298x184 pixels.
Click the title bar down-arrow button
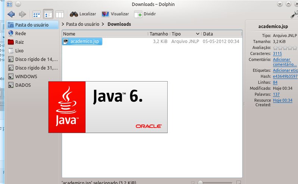[x=280, y=4]
